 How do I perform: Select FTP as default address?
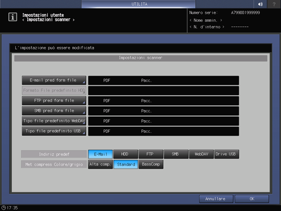[x=151, y=154]
